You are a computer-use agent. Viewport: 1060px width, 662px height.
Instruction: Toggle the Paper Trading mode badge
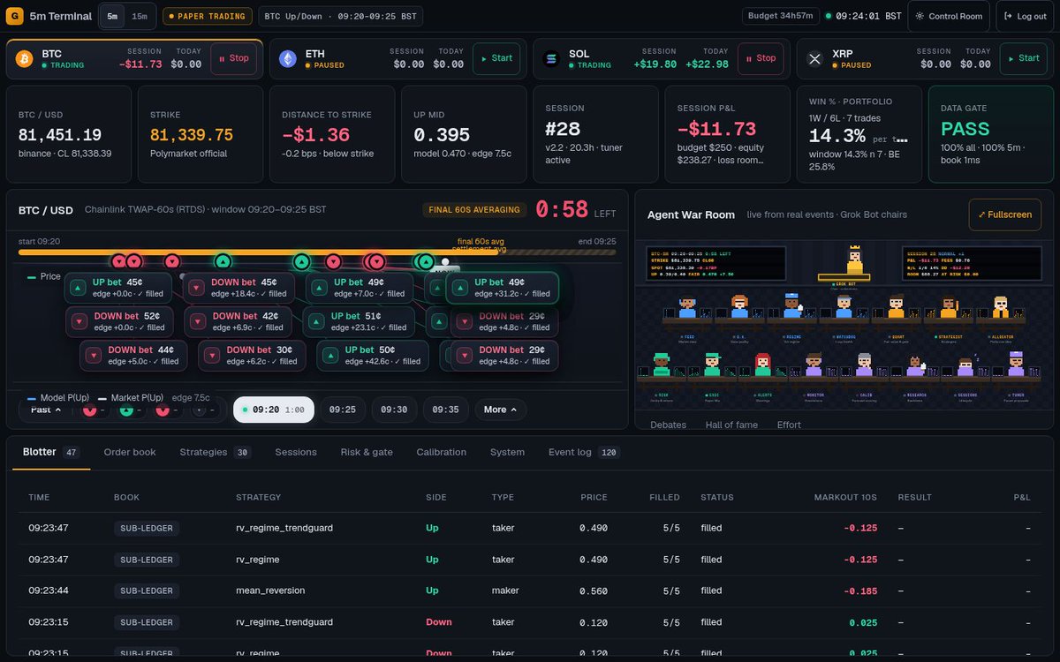point(208,16)
